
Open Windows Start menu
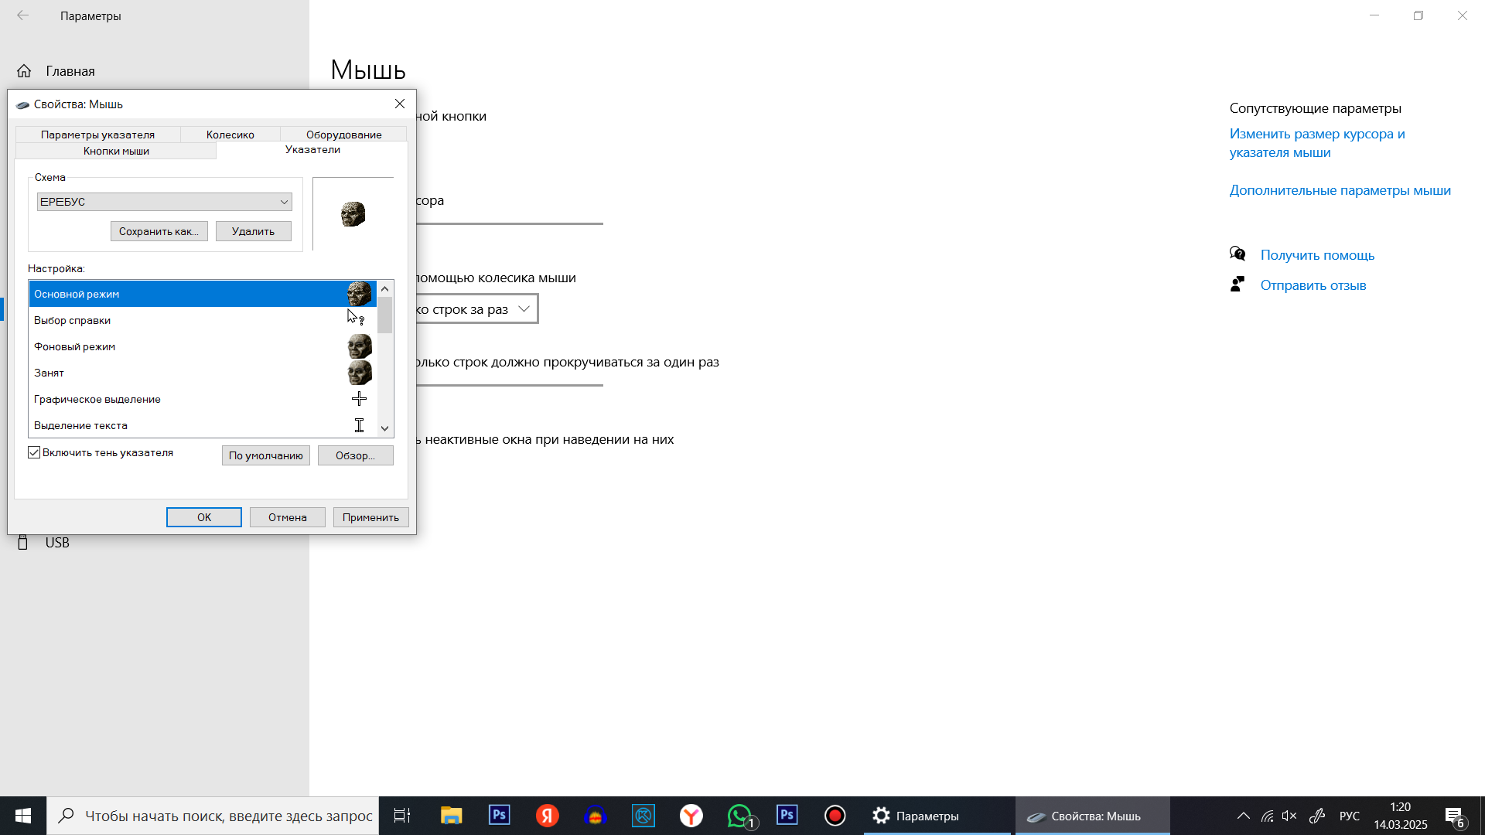pyautogui.click(x=23, y=816)
